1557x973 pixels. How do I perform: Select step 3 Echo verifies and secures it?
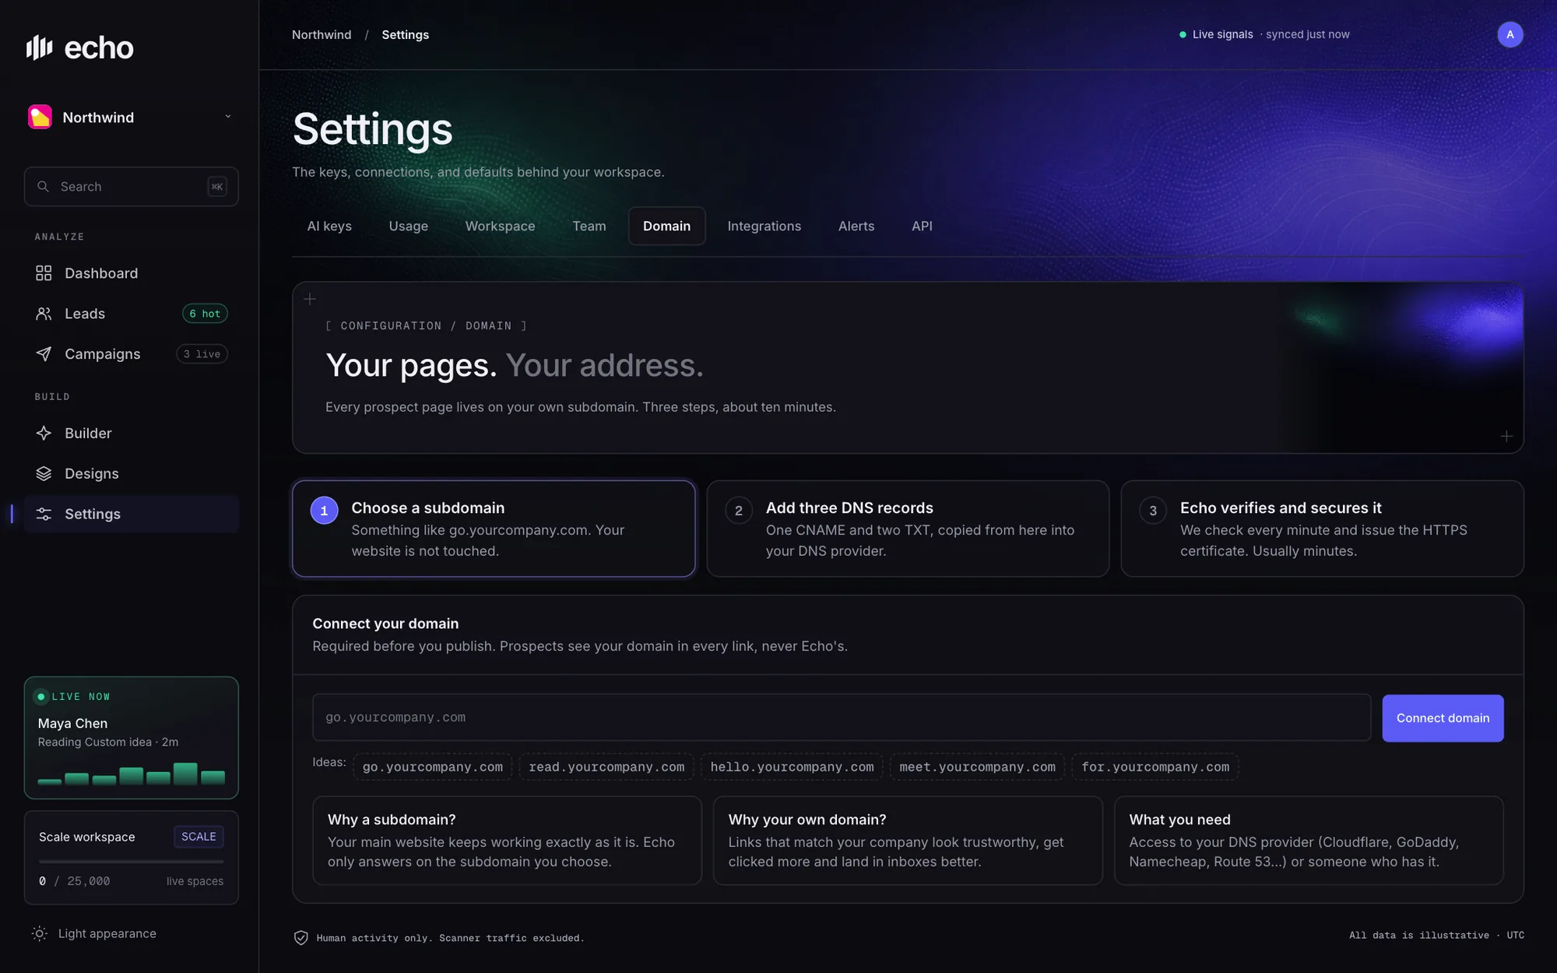point(1322,529)
